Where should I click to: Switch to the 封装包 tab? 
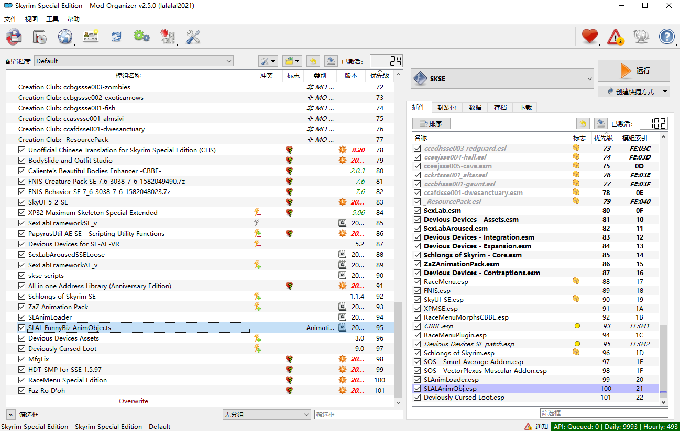pos(447,107)
